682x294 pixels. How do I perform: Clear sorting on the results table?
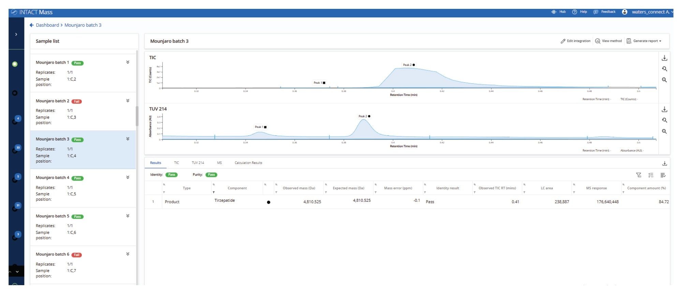click(651, 175)
